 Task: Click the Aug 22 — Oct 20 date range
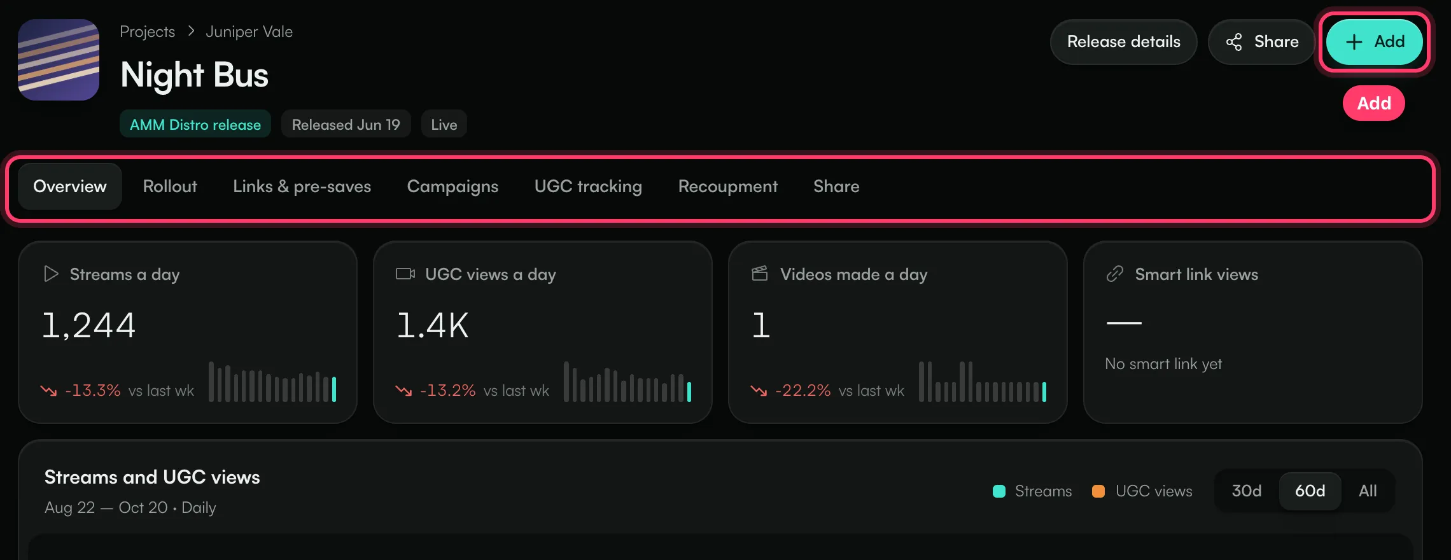(x=106, y=507)
